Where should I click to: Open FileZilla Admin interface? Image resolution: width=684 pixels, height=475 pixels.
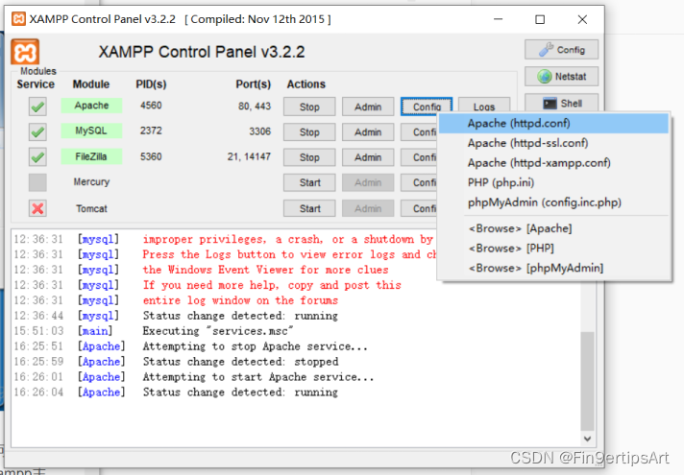pyautogui.click(x=368, y=157)
